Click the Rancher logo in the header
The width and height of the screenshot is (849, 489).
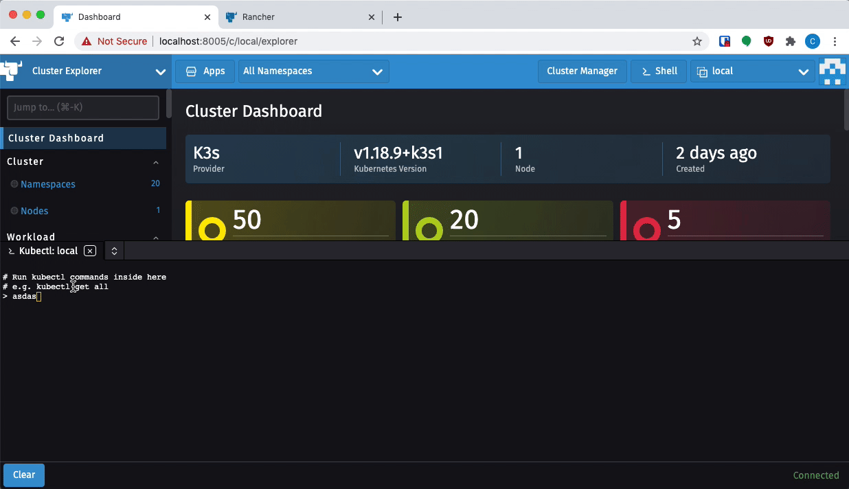[x=11, y=71]
